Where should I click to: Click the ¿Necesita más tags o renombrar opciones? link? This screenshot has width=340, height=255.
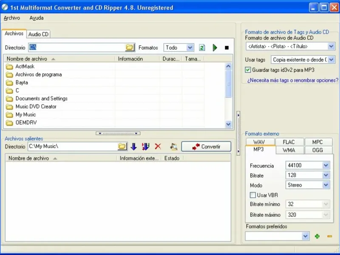(x=292, y=80)
